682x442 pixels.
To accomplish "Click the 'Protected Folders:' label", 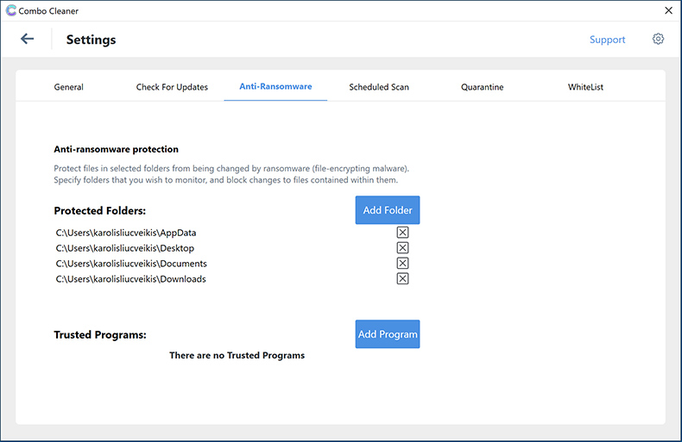I will 100,210.
